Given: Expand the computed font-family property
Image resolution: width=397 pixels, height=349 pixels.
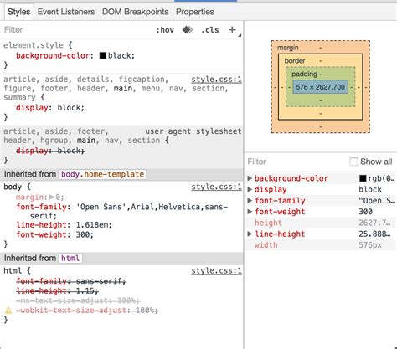Looking at the screenshot, I should click(250, 201).
